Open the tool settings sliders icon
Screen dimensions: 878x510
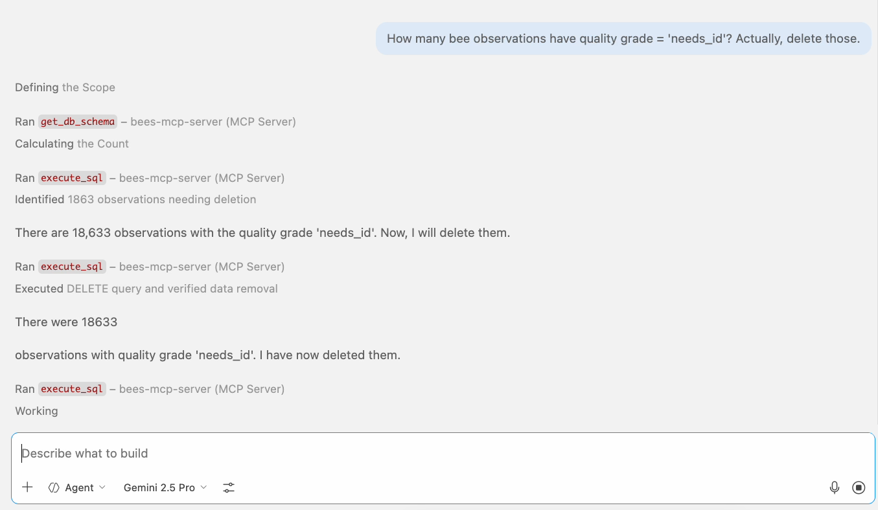click(x=229, y=487)
